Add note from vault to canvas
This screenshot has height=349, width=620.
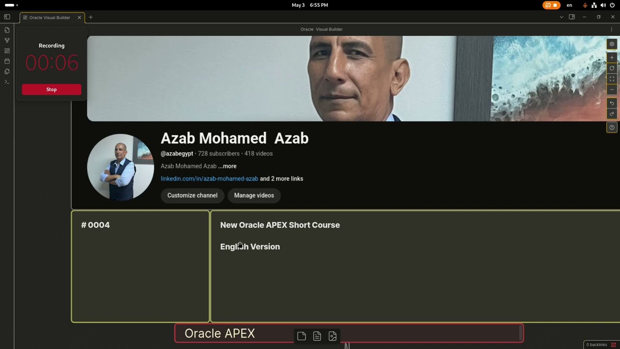pos(317,336)
